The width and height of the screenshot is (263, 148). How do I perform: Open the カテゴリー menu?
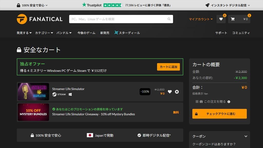coord(44,33)
